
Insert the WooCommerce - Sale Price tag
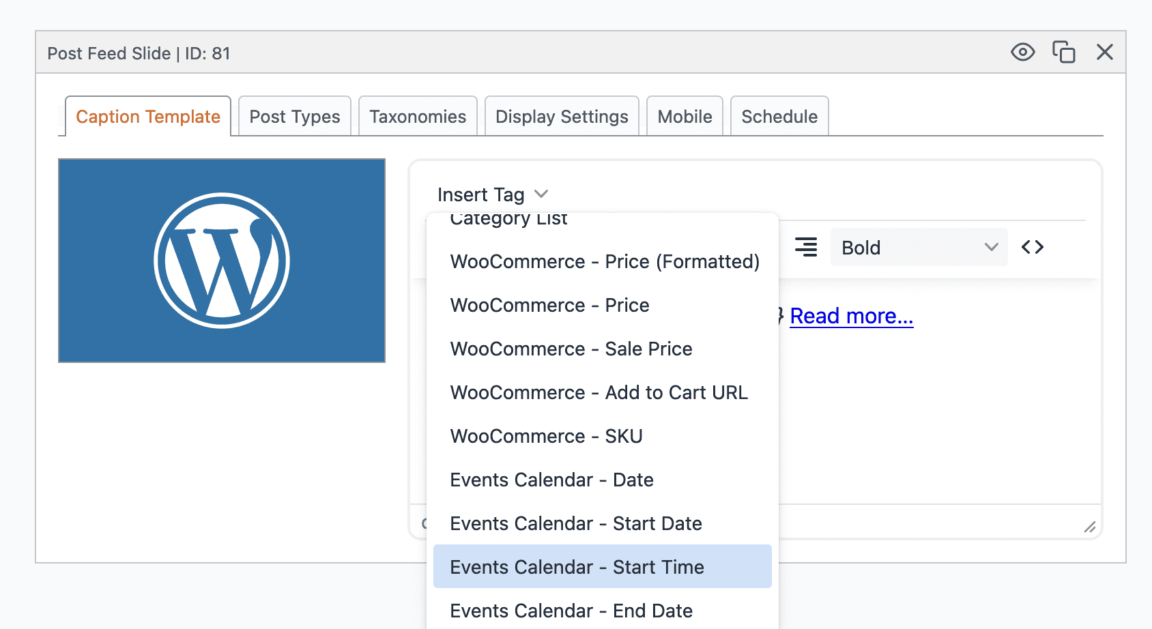[571, 349]
